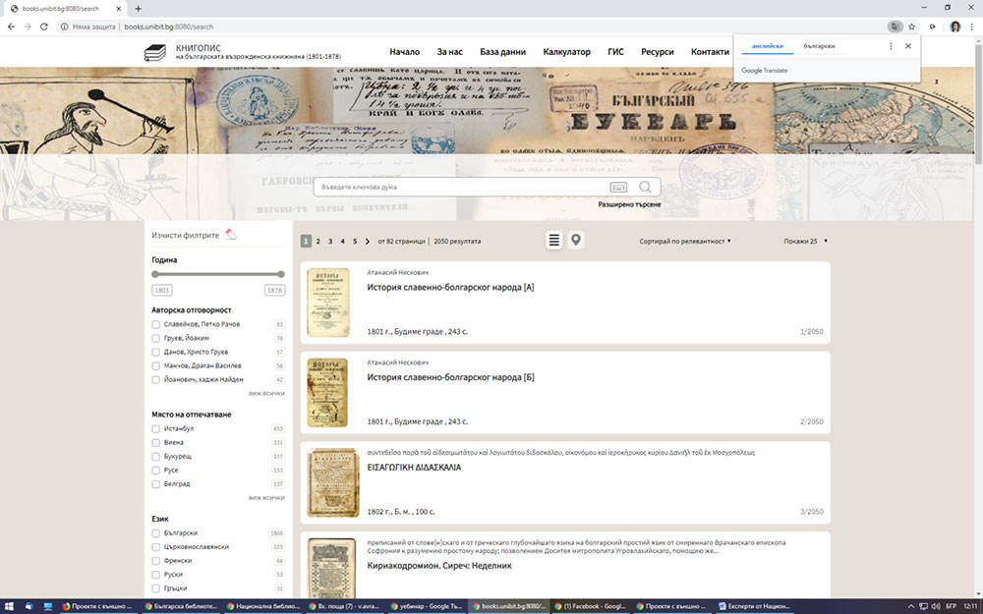The image size is (983, 614).
Task: Open Chrome profile avatar
Action: coord(954,27)
